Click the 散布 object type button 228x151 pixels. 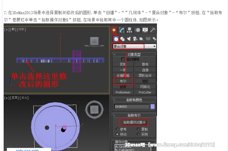(x=145, y=64)
